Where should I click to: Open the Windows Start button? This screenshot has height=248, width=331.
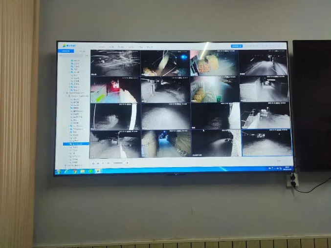pyautogui.click(x=59, y=172)
